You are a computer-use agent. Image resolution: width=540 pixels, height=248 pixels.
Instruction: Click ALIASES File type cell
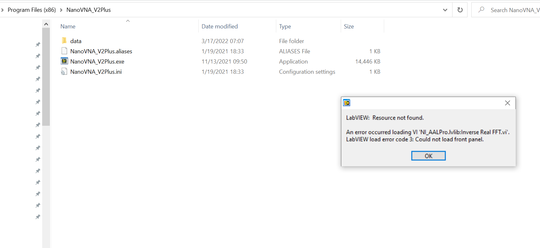click(294, 51)
